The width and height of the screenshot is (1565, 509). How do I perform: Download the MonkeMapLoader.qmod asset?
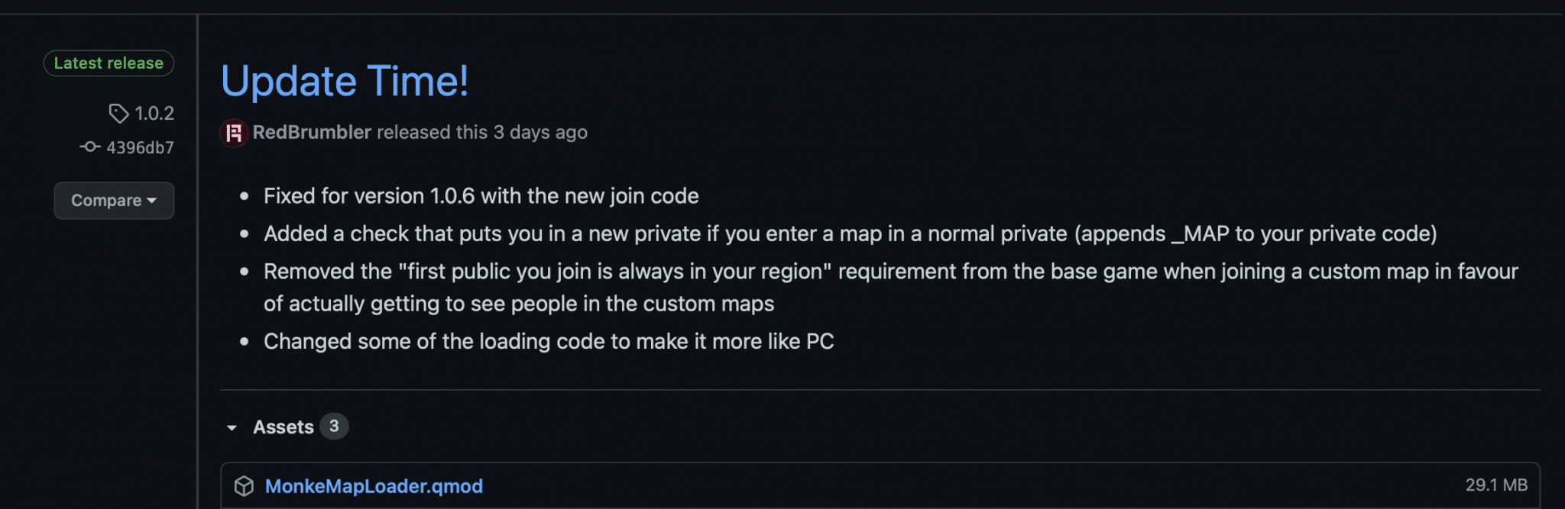pos(373,485)
